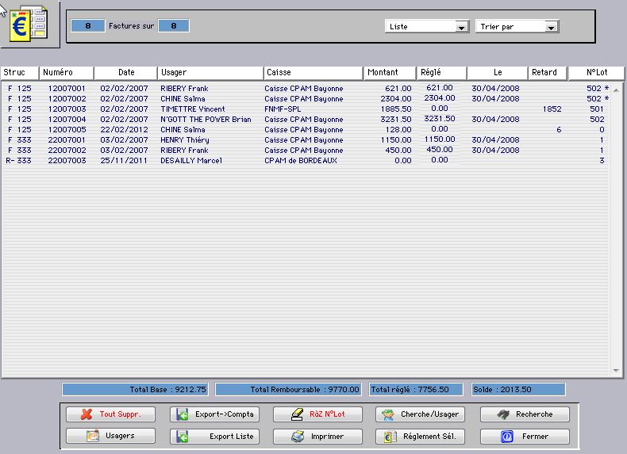This screenshot has width=627, height=454.
Task: Select invoice number 12007002
Action: coord(67,98)
